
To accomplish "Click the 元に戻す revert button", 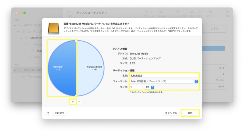I will click(59, 113).
